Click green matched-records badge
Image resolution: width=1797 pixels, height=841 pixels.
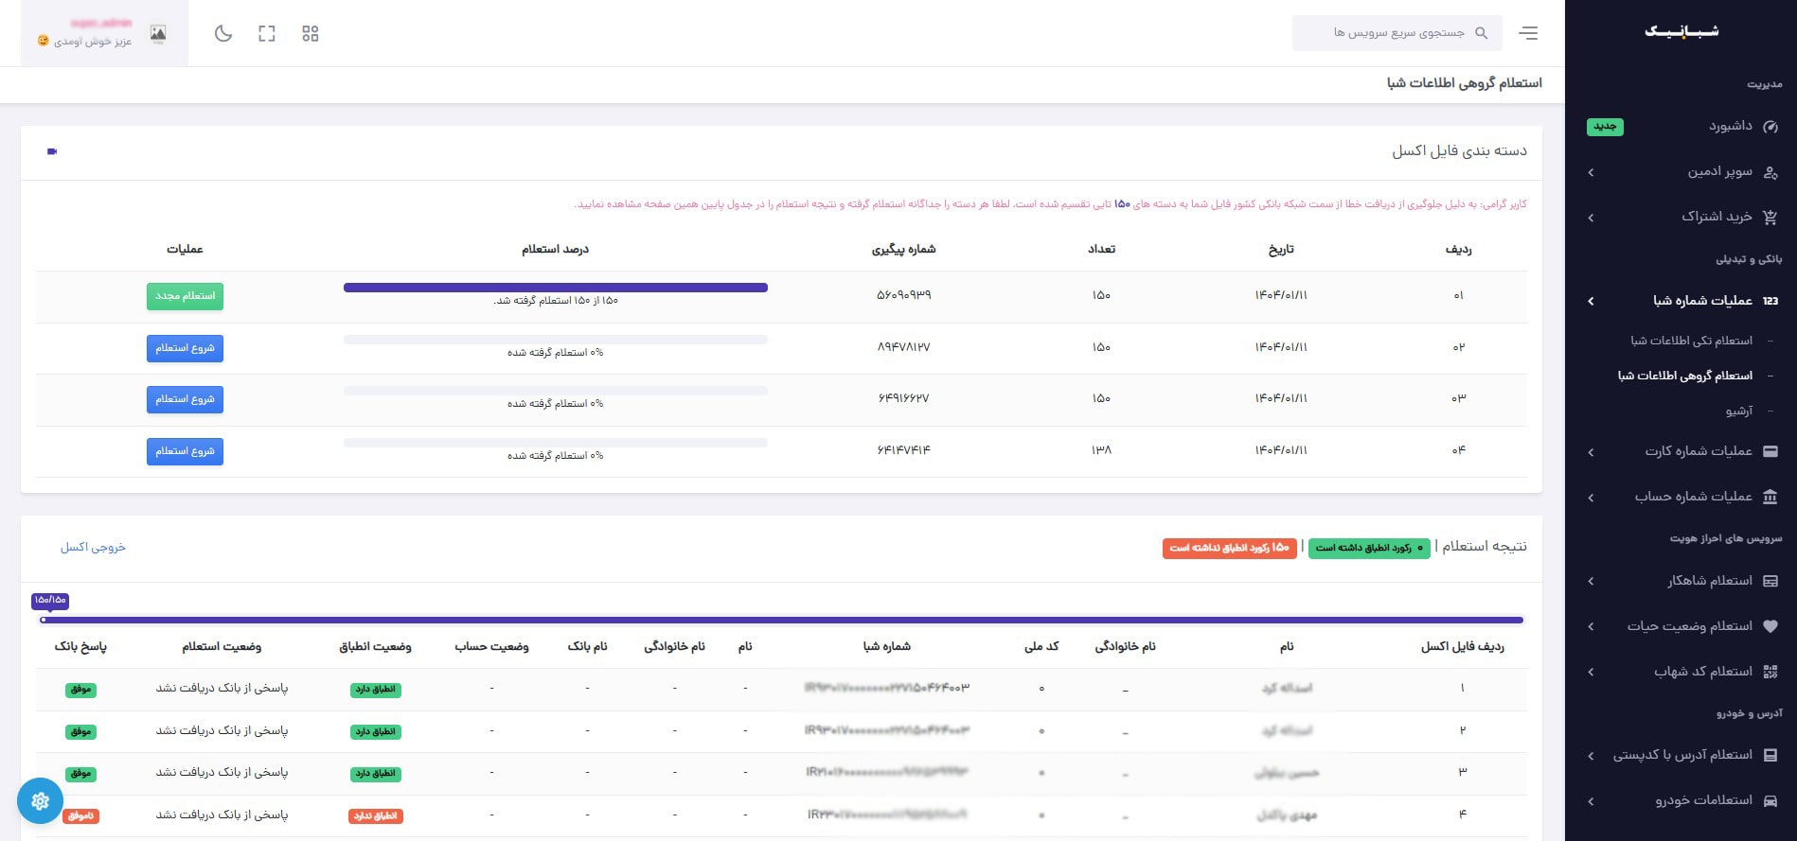tap(1369, 548)
